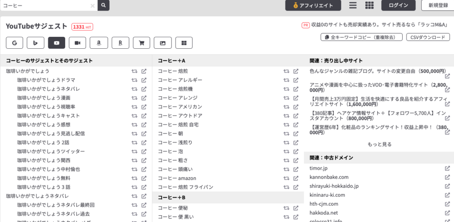Click keyword コーヒー 焙煎 フライパン
The width and height of the screenshot is (454, 222).
[186, 187]
